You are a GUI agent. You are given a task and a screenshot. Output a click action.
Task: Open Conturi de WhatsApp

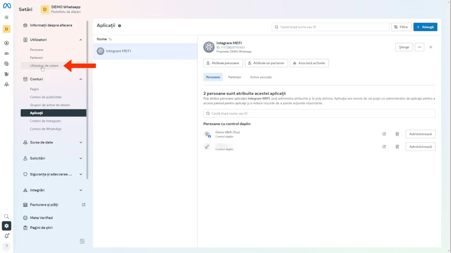click(45, 129)
